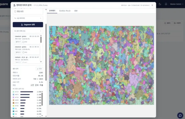
Task: Click the png file row in the background list
Action: point(4,32)
